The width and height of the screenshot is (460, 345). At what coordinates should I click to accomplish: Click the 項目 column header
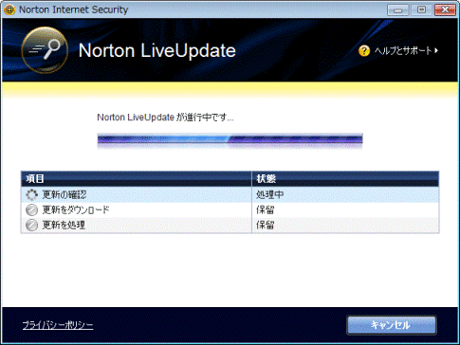pos(137,179)
